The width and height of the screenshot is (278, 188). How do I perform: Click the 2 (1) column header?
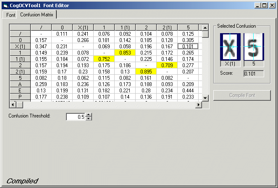point(167,27)
